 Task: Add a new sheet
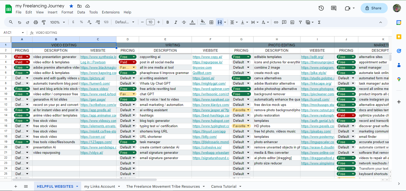click(16, 186)
